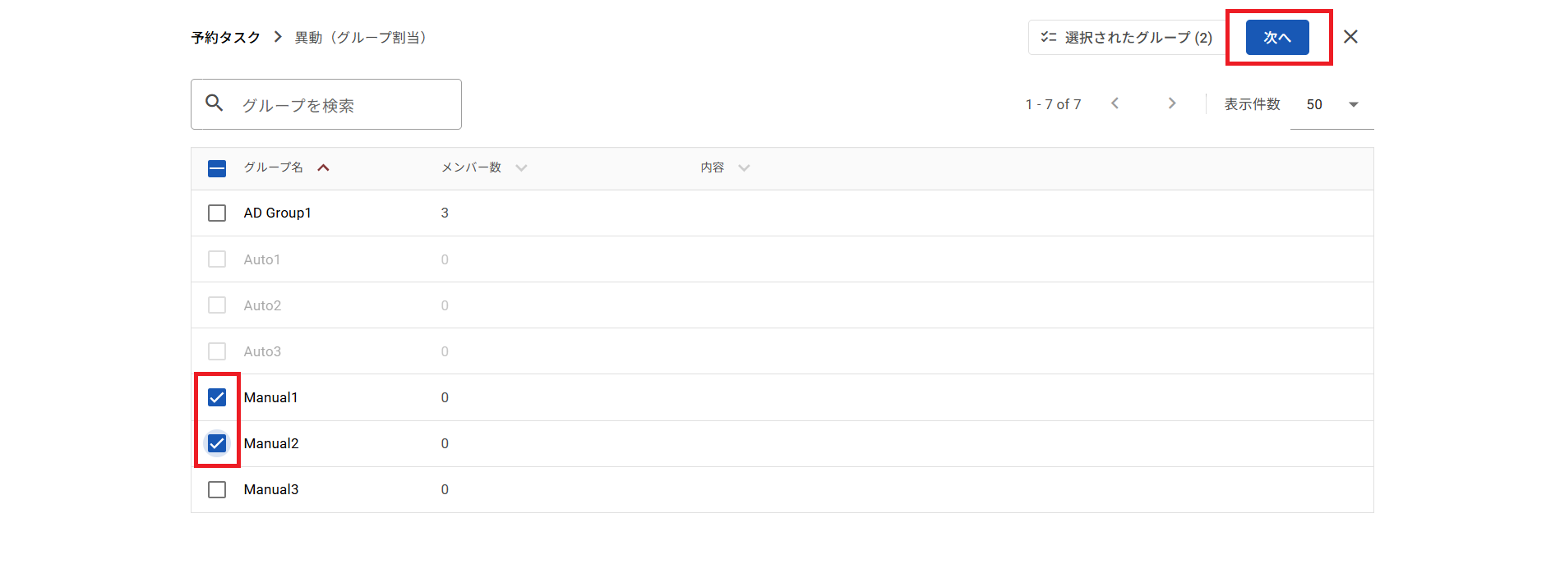Select the AD Group1 row name

click(x=278, y=213)
